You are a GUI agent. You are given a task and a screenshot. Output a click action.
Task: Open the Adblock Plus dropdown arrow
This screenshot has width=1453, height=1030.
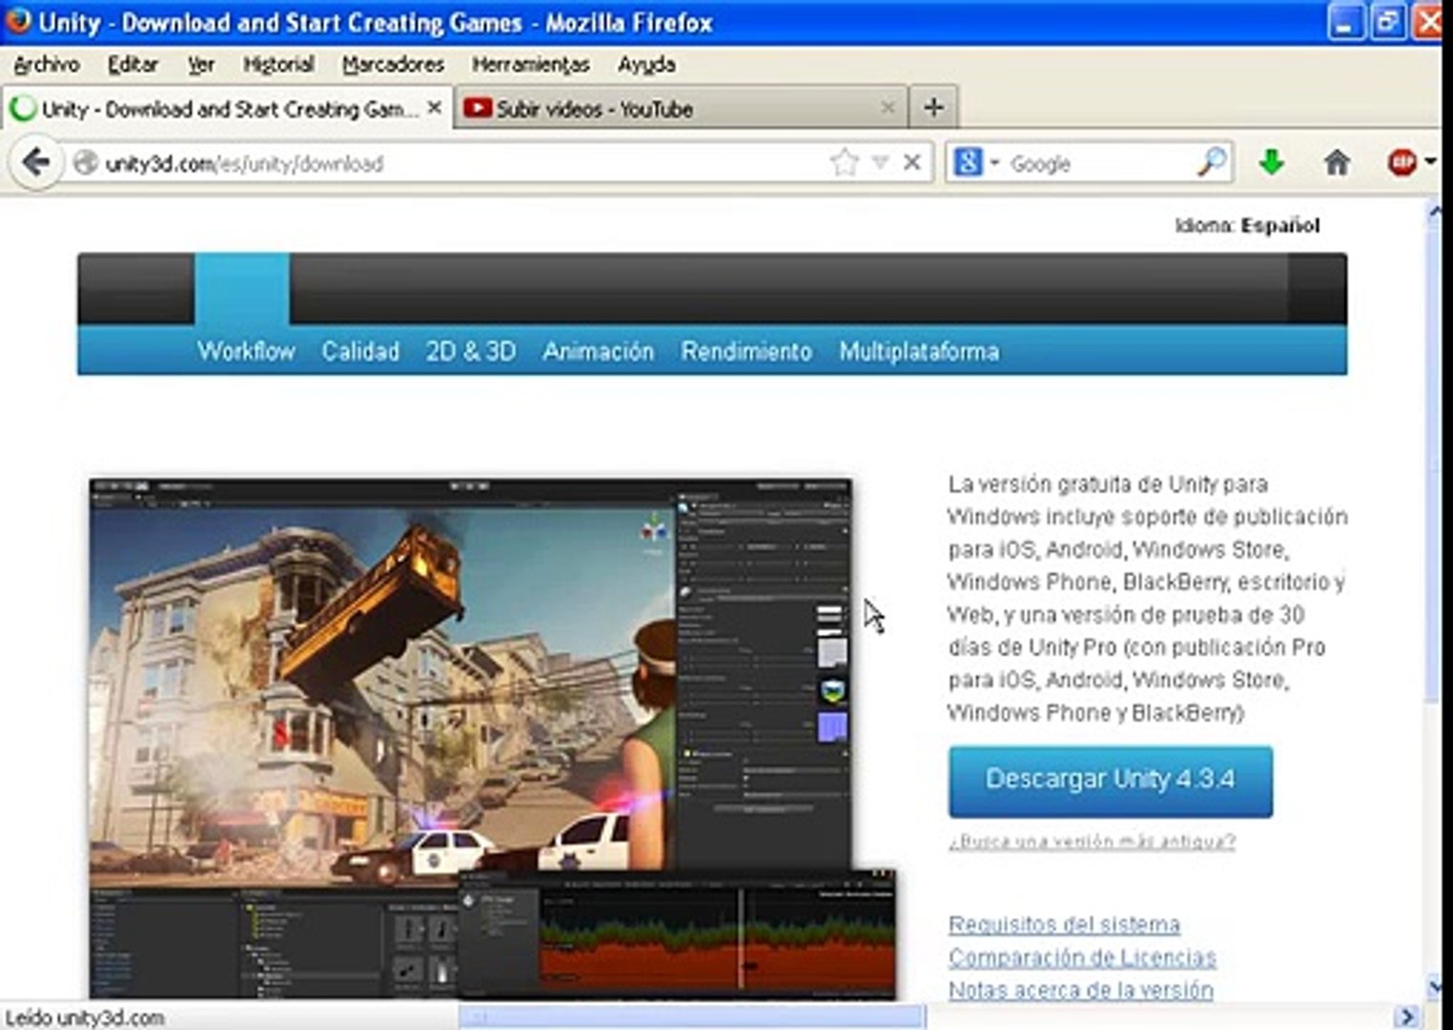point(1430,163)
